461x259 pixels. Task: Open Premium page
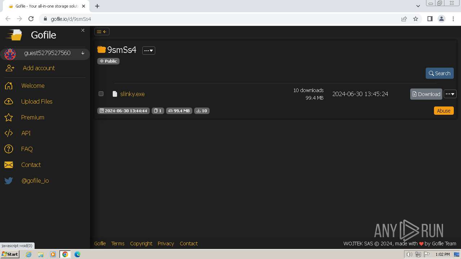(33, 117)
